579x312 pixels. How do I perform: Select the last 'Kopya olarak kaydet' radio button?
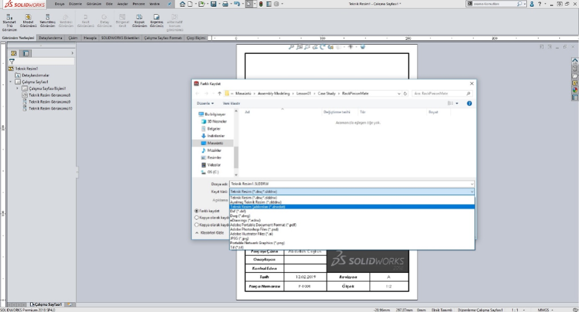196,224
